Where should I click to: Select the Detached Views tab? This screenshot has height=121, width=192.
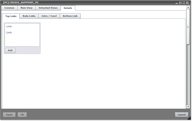(x=48, y=8)
